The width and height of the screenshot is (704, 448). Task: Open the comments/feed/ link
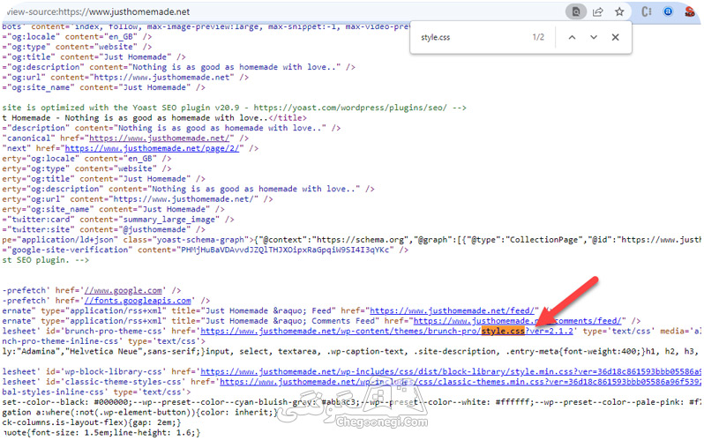click(x=517, y=321)
